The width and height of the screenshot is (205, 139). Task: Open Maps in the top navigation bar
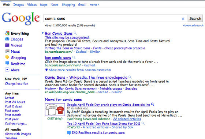coord(44,5)
